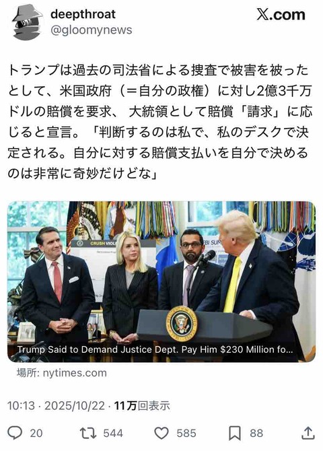Open the share upload icon
Image resolution: width=323 pixels, height=451 pixels.
point(308,433)
